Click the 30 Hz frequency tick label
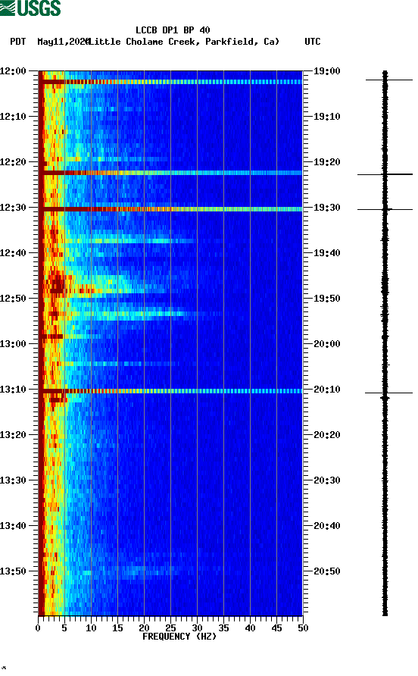Image resolution: width=418 pixels, height=676 pixels. point(197,628)
